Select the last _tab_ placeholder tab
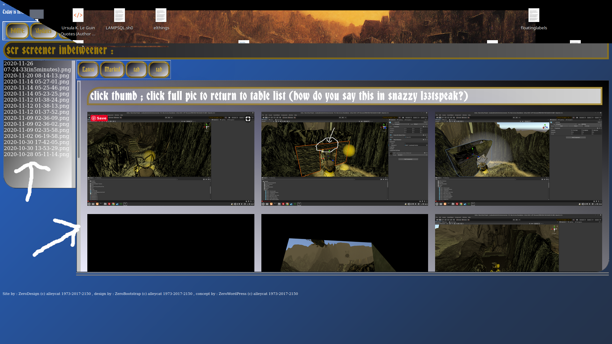 tap(159, 69)
